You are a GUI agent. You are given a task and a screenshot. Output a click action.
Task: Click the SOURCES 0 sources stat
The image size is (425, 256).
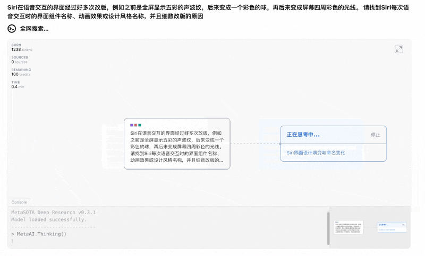coord(20,60)
